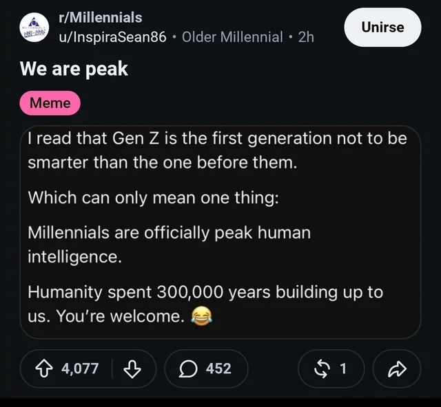441x407 pixels.
Task: Click the laughing crying emoji in meme
Action: (x=201, y=316)
